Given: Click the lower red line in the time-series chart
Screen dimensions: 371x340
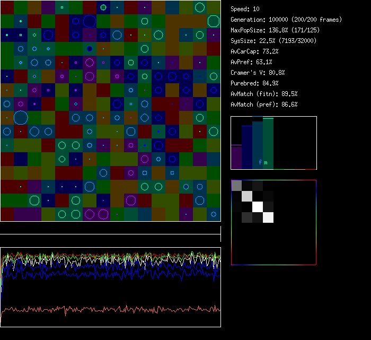Looking at the screenshot, I should pos(106,309).
